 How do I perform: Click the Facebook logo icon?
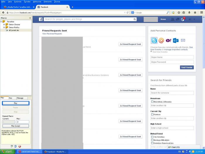point(41,19)
